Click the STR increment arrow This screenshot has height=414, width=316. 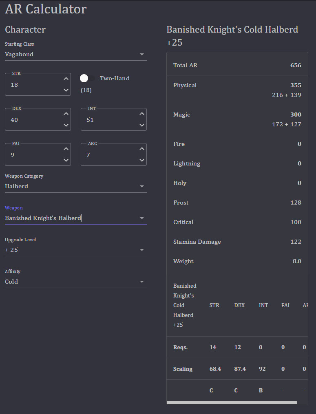(66, 78)
